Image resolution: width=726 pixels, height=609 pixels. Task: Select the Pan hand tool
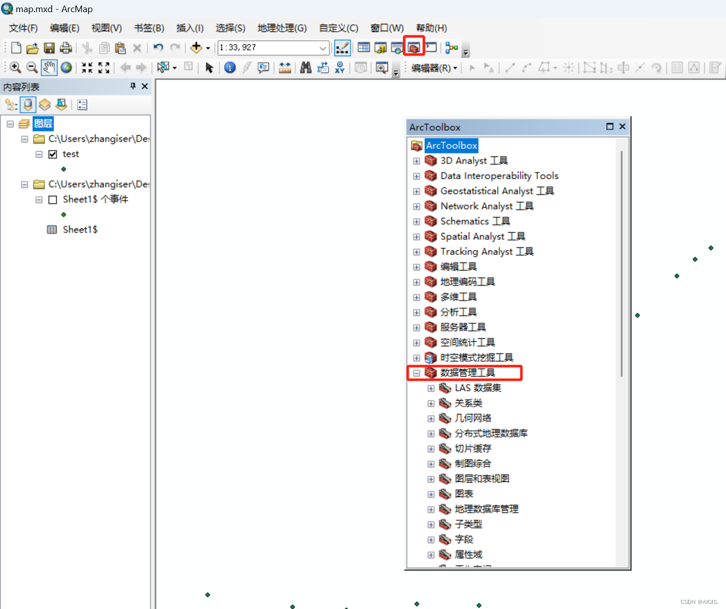pyautogui.click(x=49, y=68)
